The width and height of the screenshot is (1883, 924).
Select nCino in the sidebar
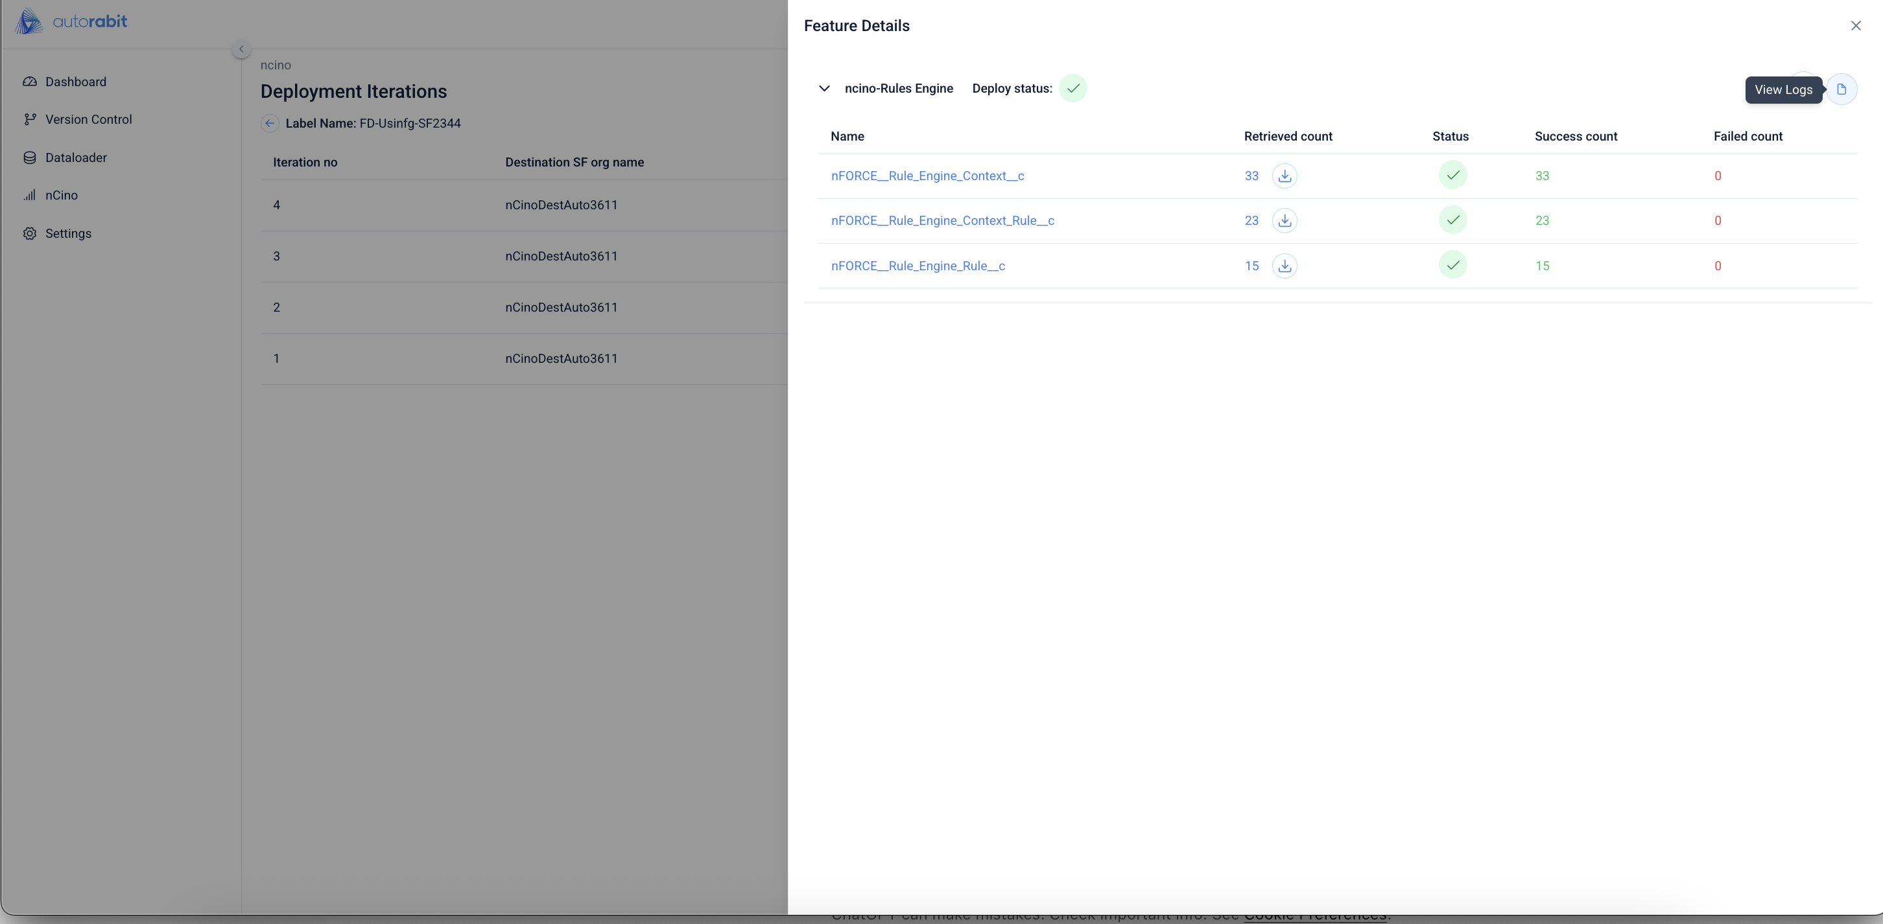pyautogui.click(x=61, y=195)
